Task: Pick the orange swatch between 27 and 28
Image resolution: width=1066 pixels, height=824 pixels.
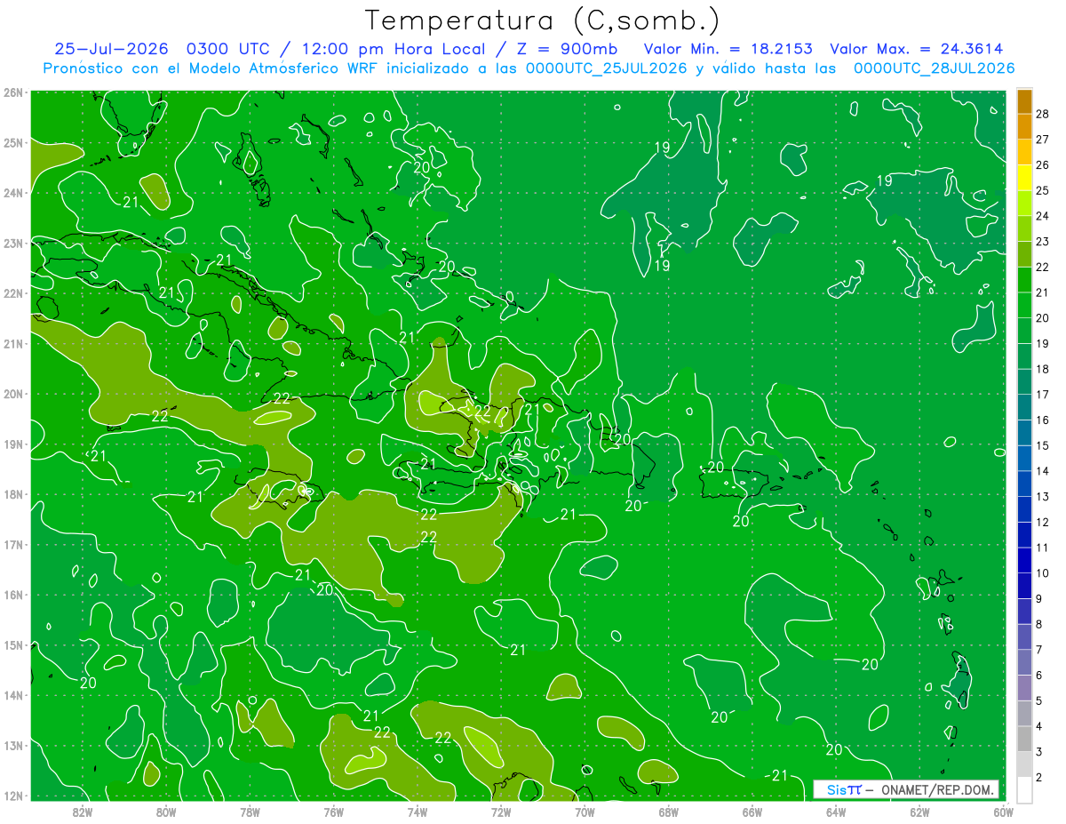Action: pos(1025,127)
